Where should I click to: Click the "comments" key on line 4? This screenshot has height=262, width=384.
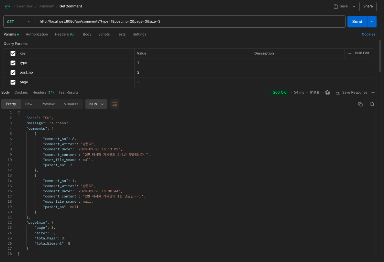(37, 128)
